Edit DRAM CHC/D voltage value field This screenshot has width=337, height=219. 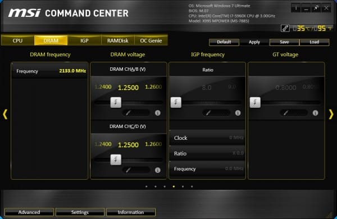pyautogui.click(x=136, y=170)
